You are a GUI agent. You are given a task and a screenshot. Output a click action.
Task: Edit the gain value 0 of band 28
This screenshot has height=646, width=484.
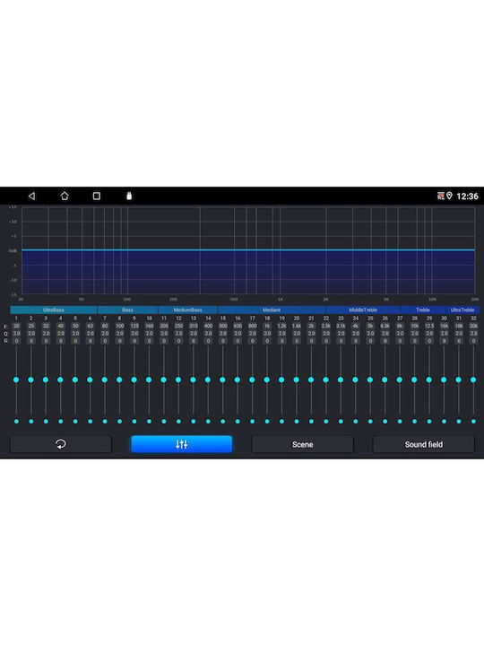click(414, 341)
